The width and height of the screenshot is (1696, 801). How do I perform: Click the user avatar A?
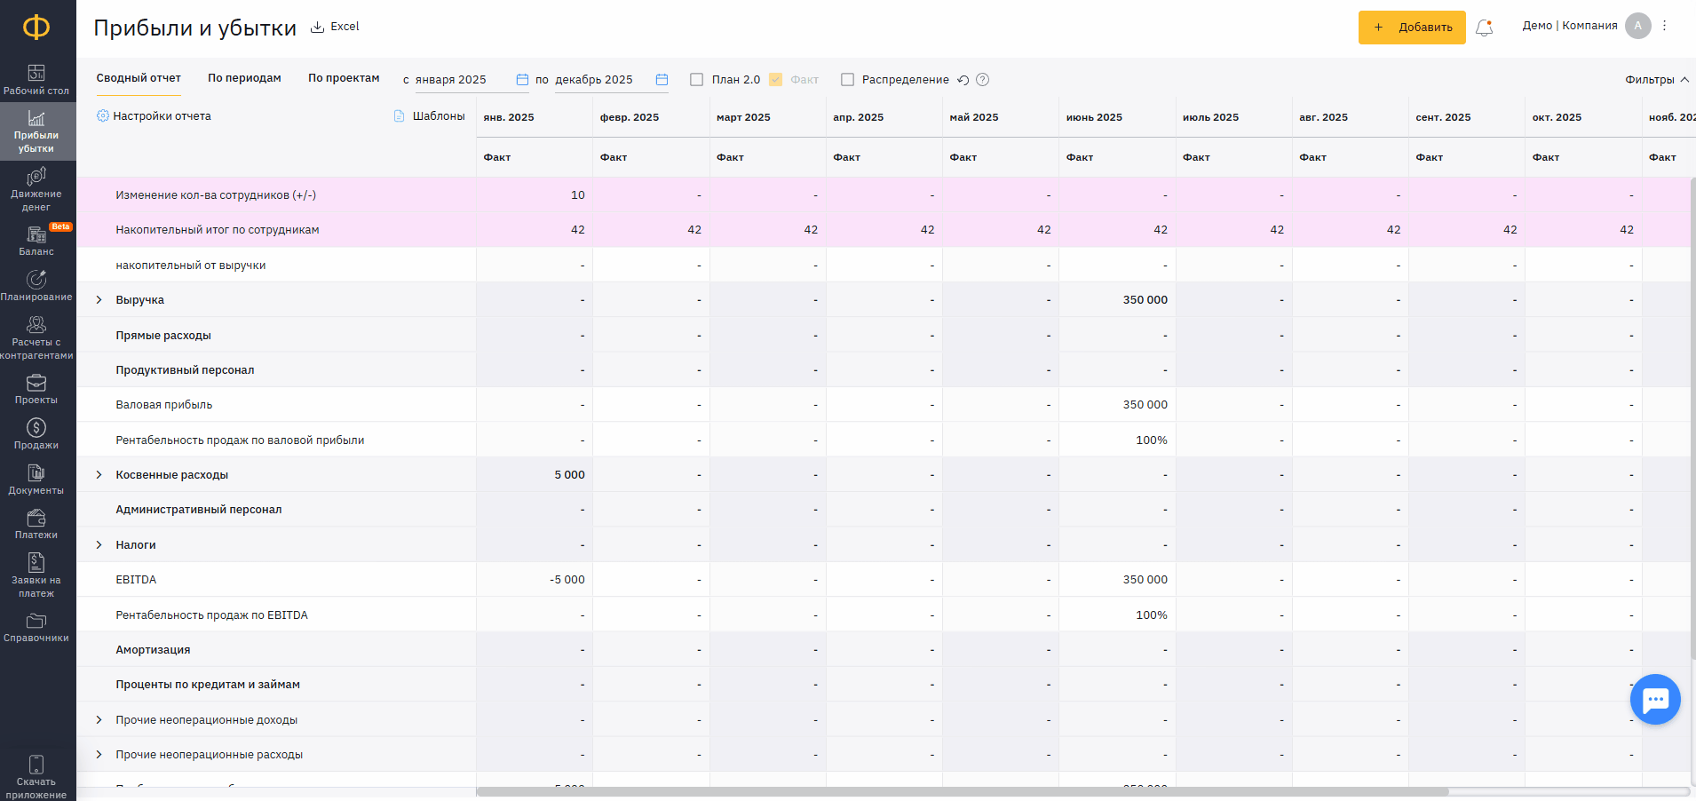pos(1638,26)
